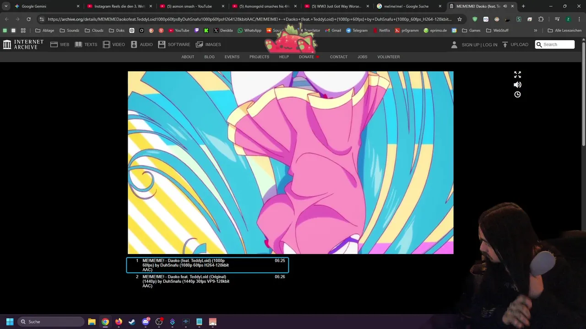
Task: Open the Dwidda bookmark
Action: (223, 30)
